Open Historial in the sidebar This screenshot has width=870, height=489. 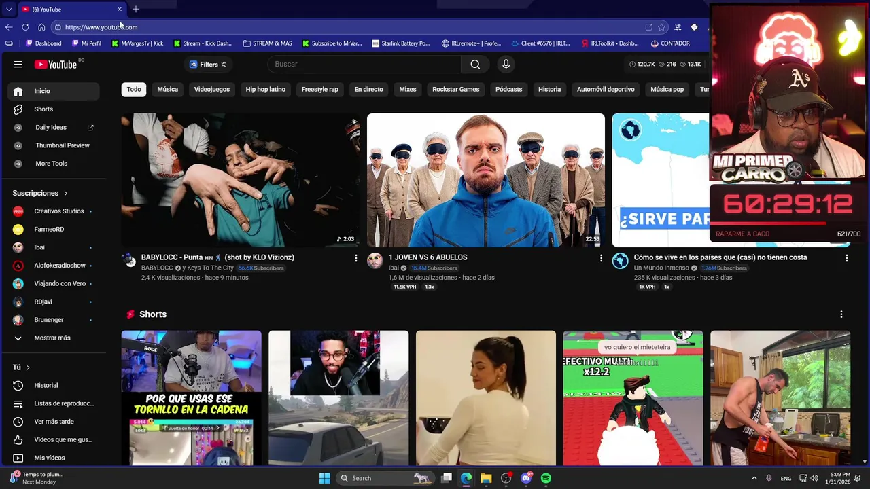[x=54, y=385]
